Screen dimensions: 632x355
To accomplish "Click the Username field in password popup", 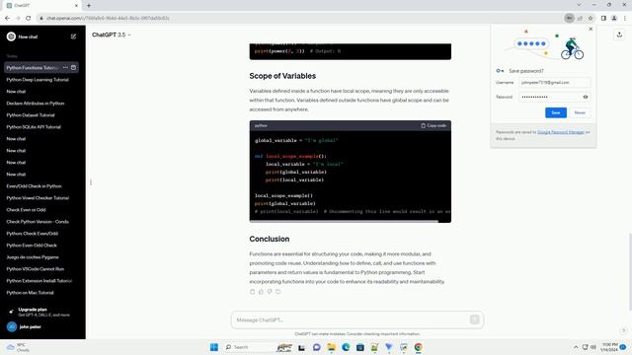I will [555, 83].
